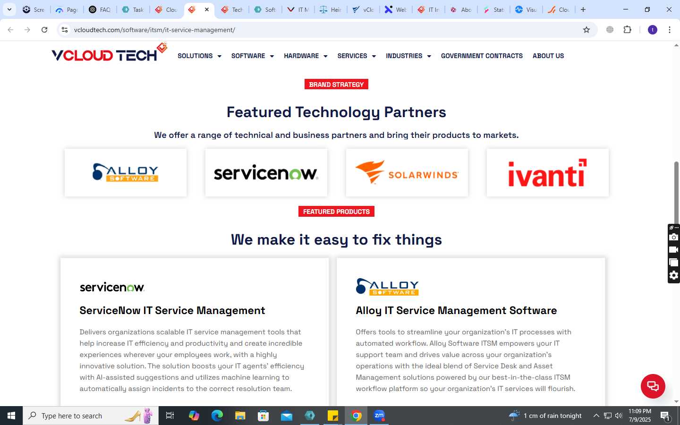680x425 pixels.
Task: Click the SolarWinds partner logo card
Action: 407,173
